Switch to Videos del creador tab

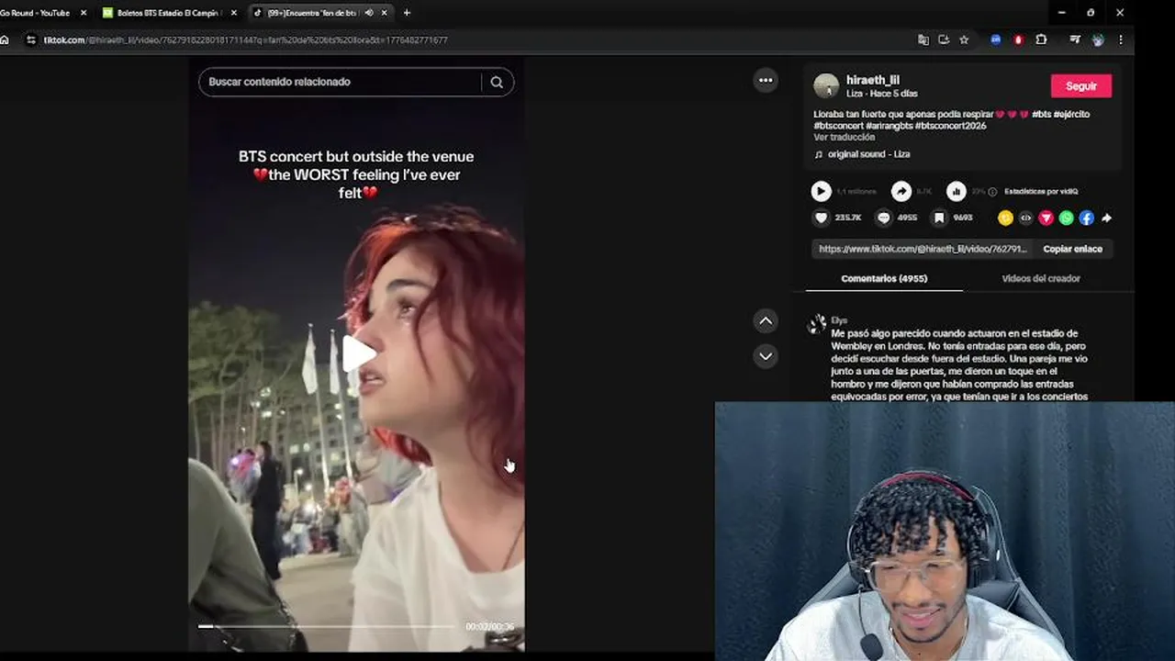(1040, 278)
